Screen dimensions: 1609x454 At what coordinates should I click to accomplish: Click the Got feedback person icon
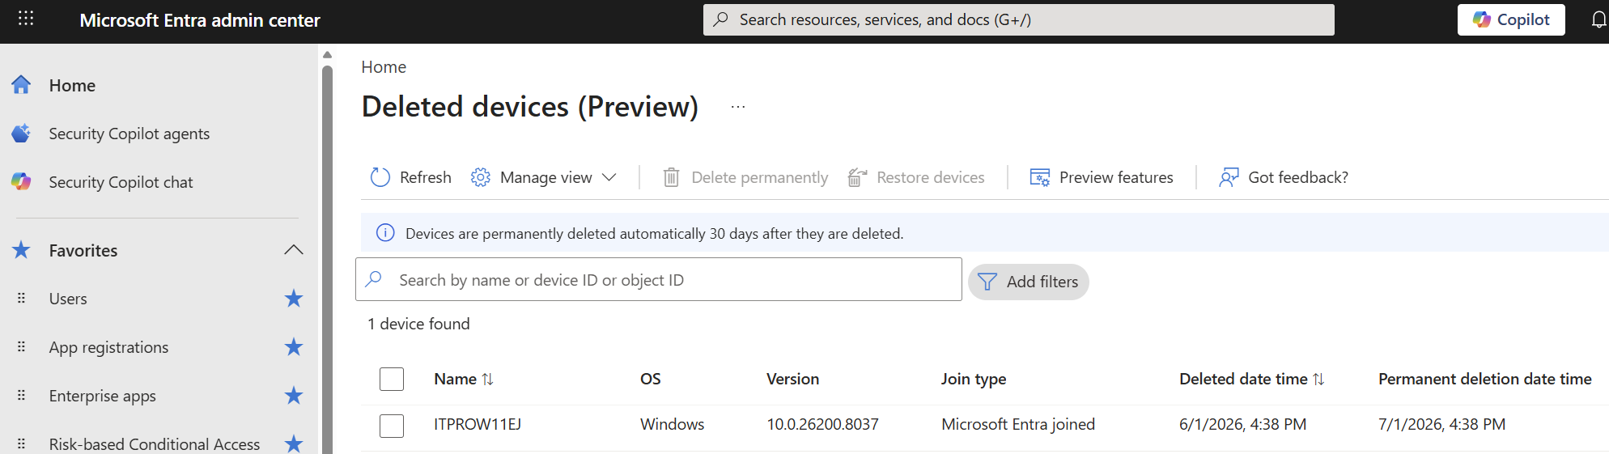[1229, 177]
